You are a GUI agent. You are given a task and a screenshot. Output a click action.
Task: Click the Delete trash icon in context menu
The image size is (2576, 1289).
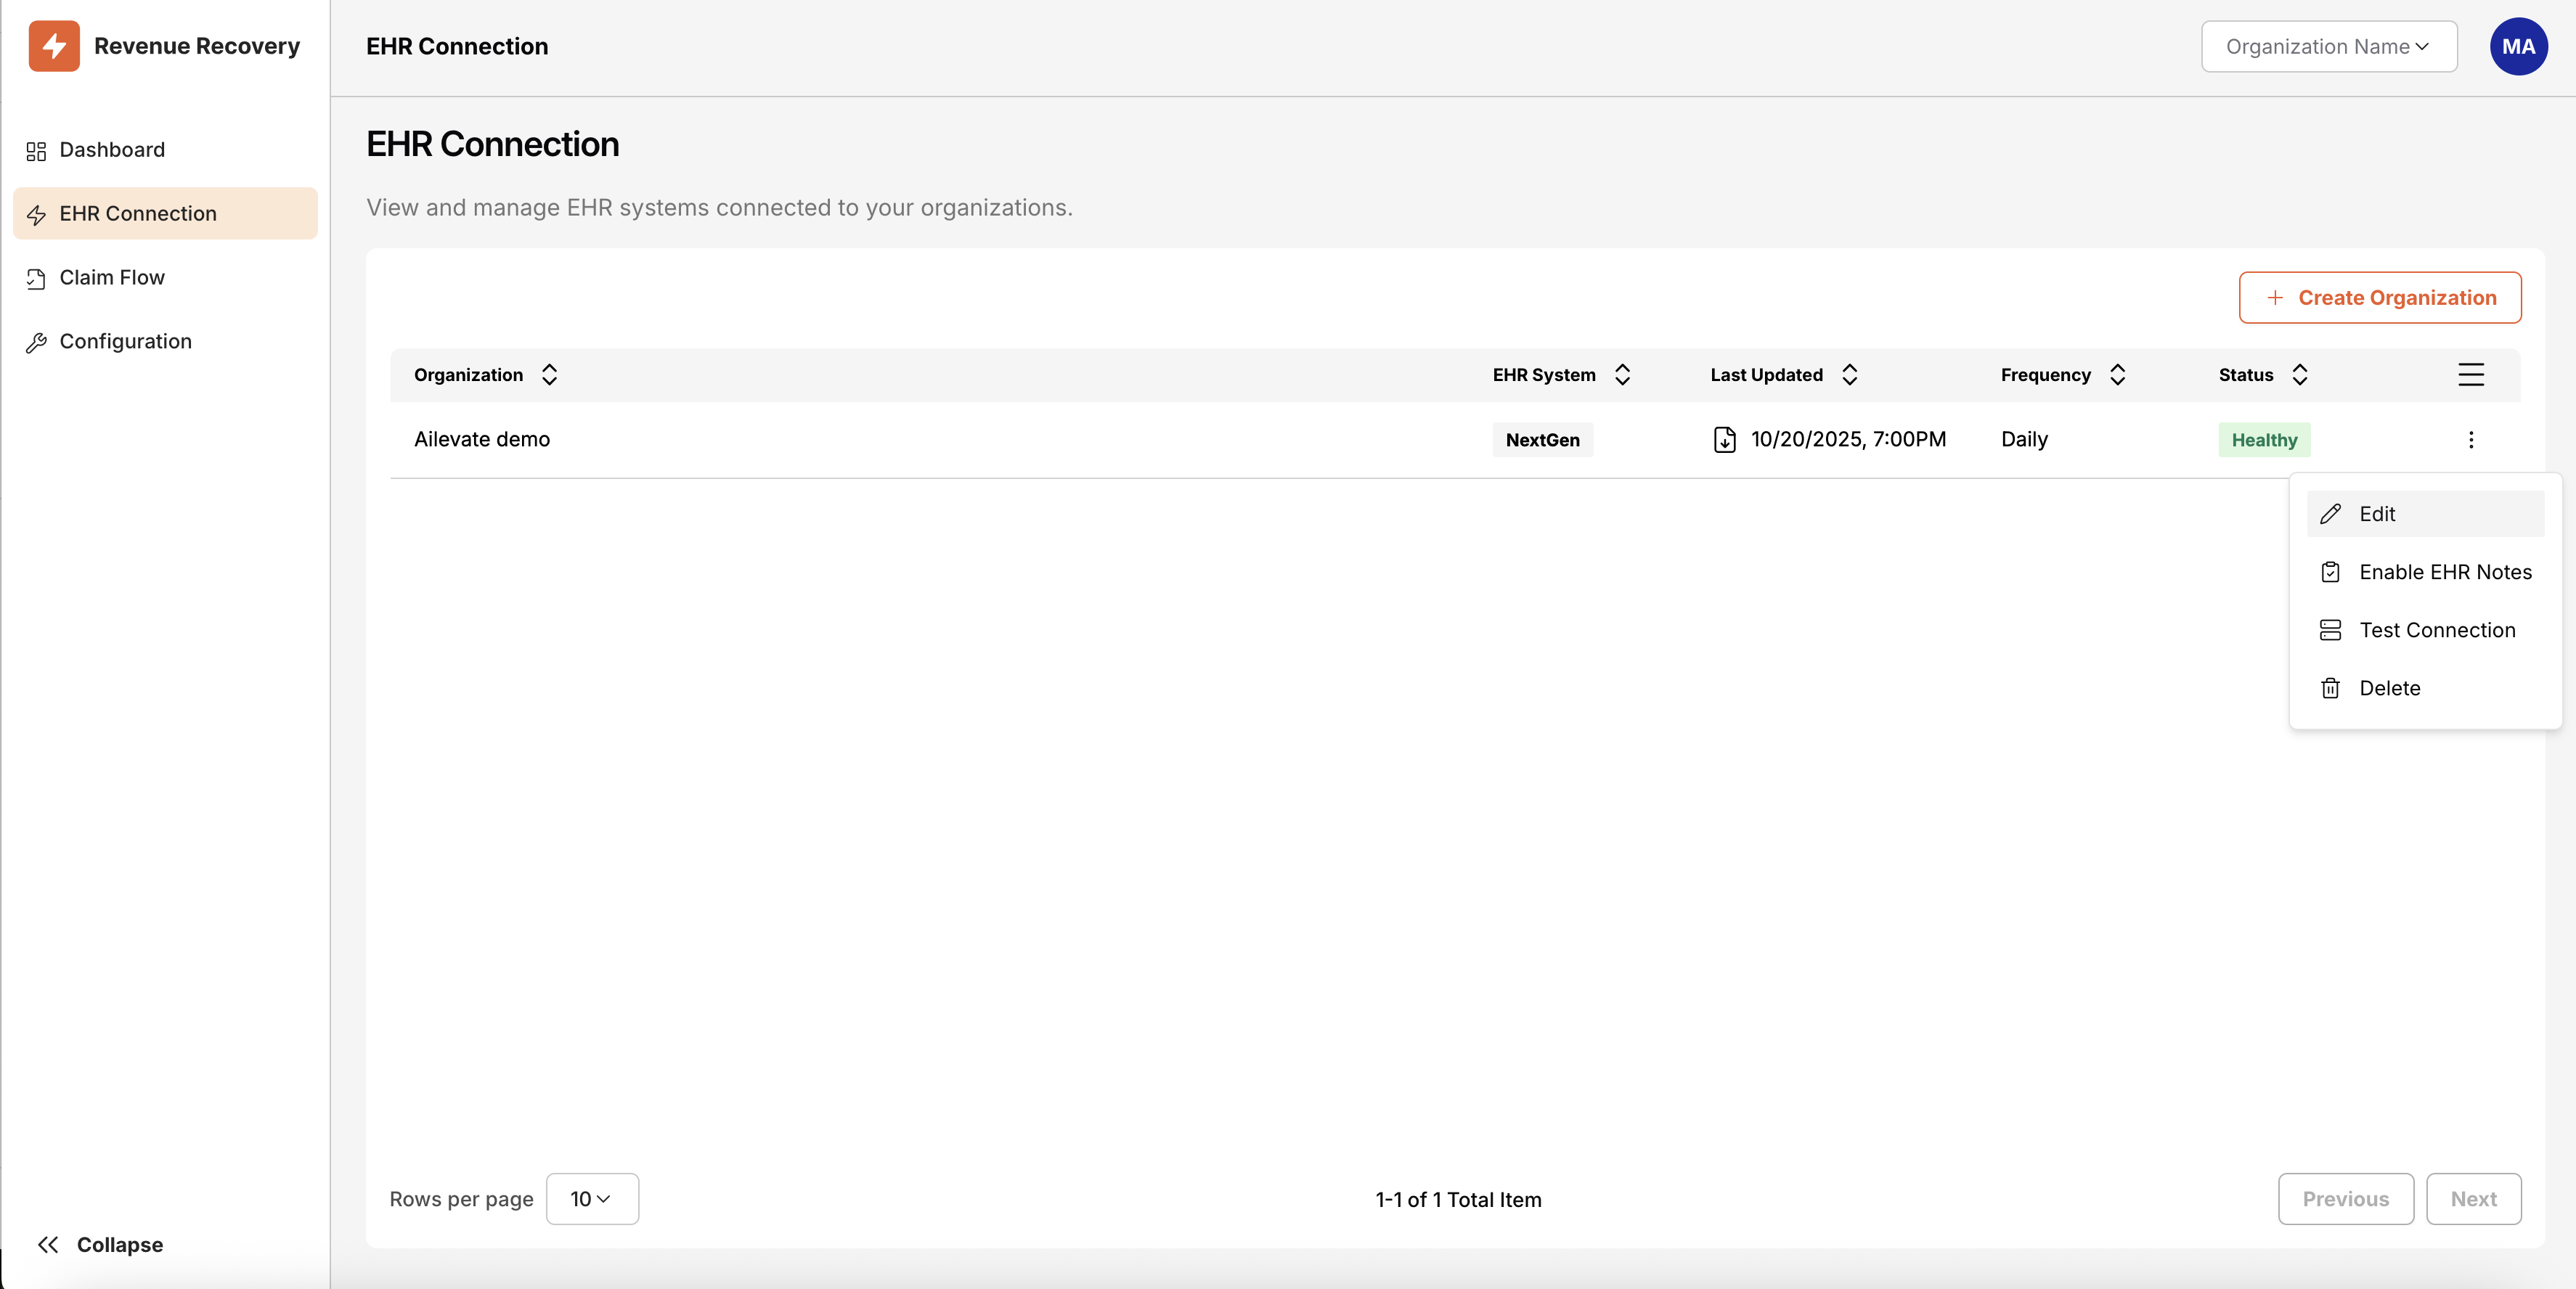[2331, 688]
